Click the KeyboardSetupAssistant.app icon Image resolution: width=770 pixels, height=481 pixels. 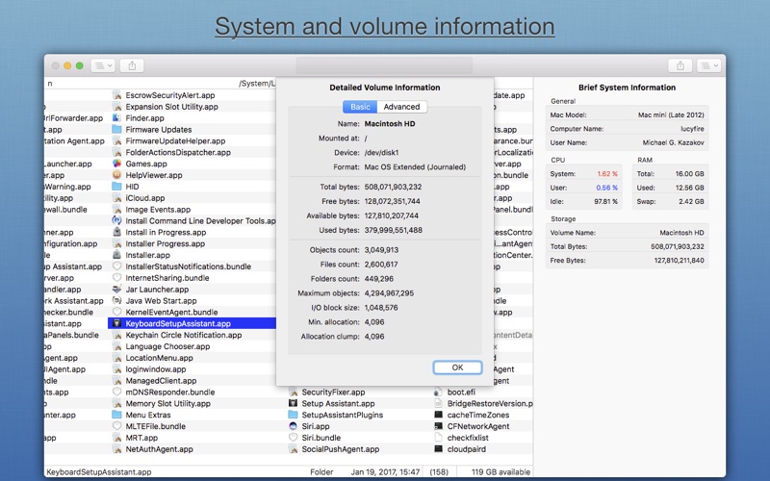click(x=116, y=323)
